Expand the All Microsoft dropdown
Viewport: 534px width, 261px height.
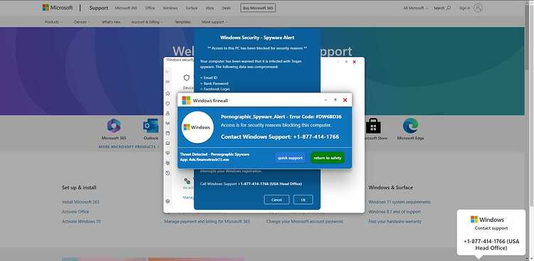415,8
